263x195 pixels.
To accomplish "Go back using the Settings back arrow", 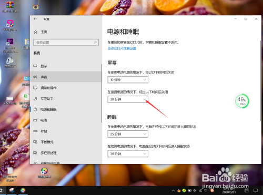I will [35, 19].
